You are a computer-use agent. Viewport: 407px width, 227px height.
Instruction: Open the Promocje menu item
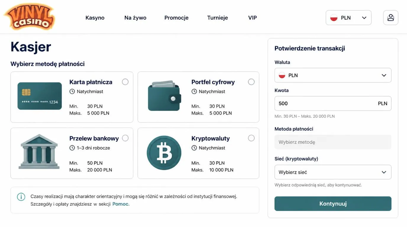[176, 18]
